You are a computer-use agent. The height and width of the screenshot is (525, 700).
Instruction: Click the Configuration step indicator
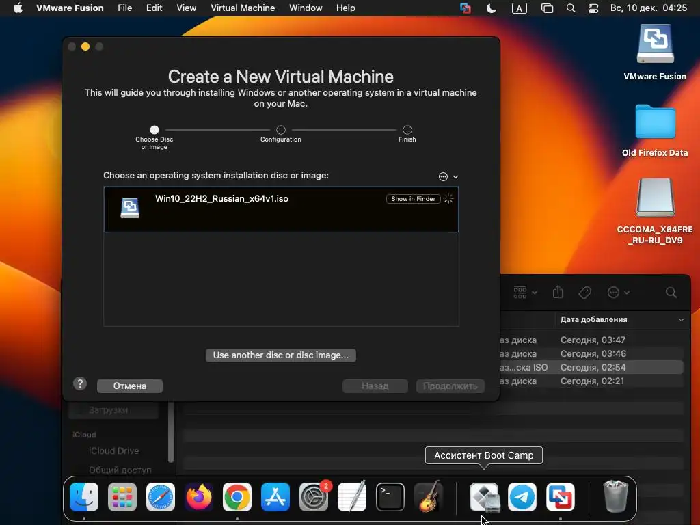[x=281, y=130]
